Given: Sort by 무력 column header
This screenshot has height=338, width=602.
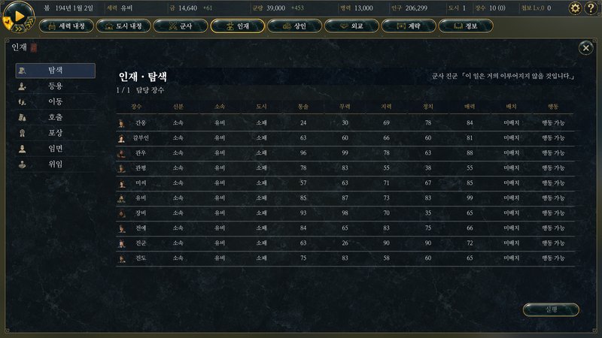Looking at the screenshot, I should [x=345, y=107].
